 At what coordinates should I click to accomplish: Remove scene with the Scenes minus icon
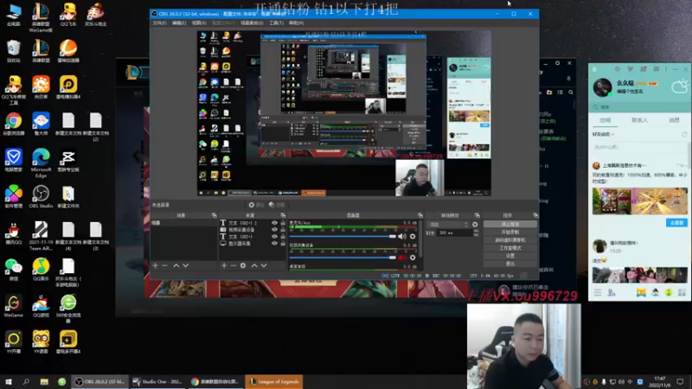tap(164, 265)
